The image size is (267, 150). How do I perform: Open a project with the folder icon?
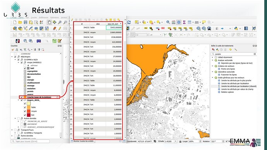(20, 22)
